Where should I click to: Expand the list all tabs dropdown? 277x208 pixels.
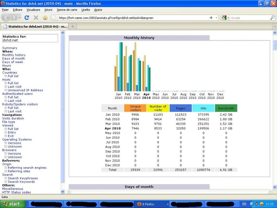[275, 26]
